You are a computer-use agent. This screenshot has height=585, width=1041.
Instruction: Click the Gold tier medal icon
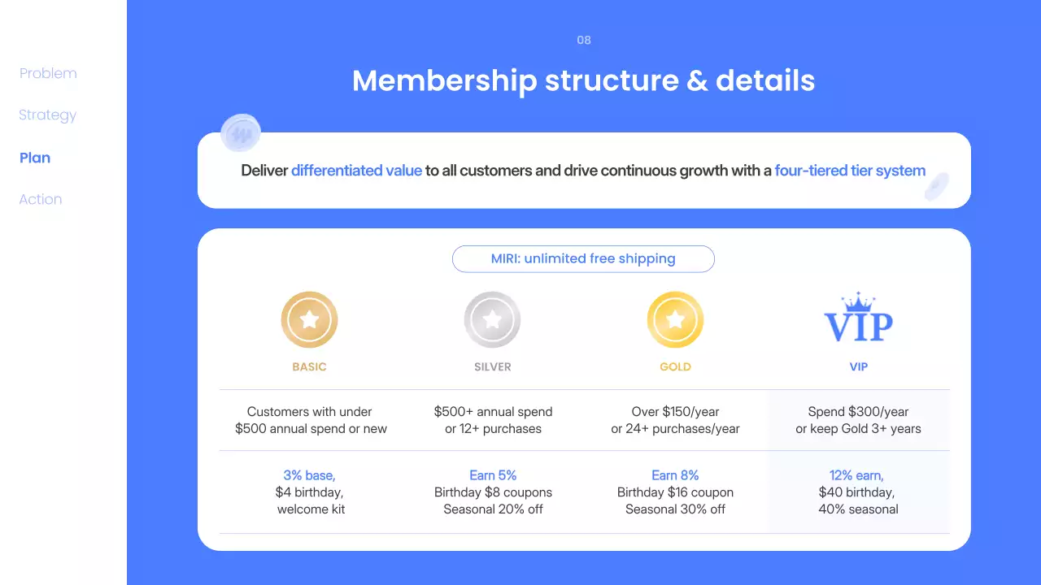(675, 319)
